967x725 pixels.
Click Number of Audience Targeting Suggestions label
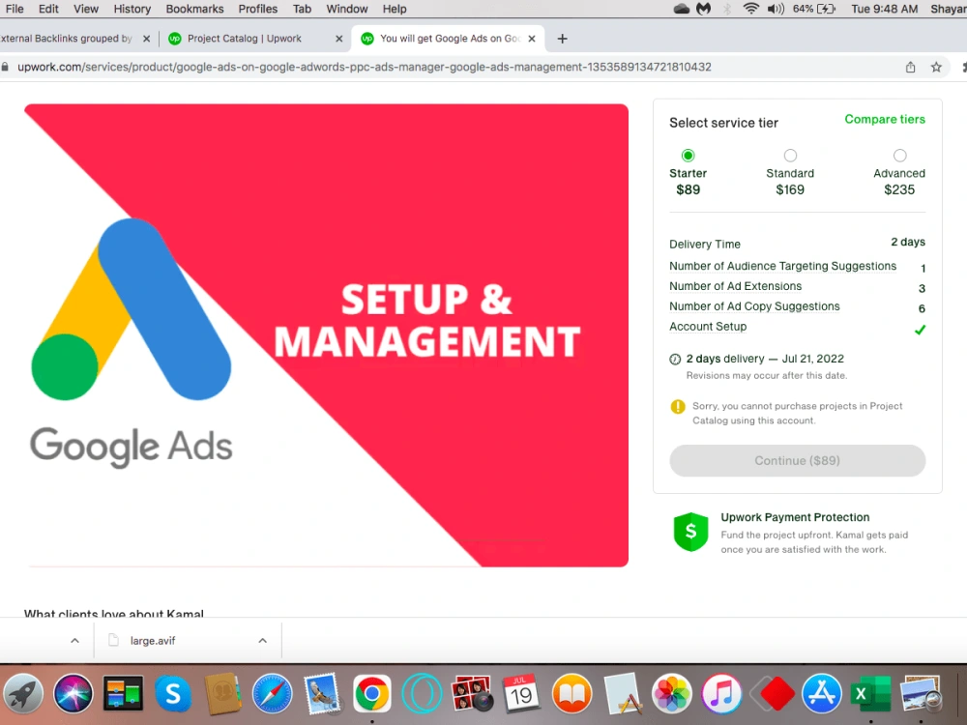coord(782,266)
